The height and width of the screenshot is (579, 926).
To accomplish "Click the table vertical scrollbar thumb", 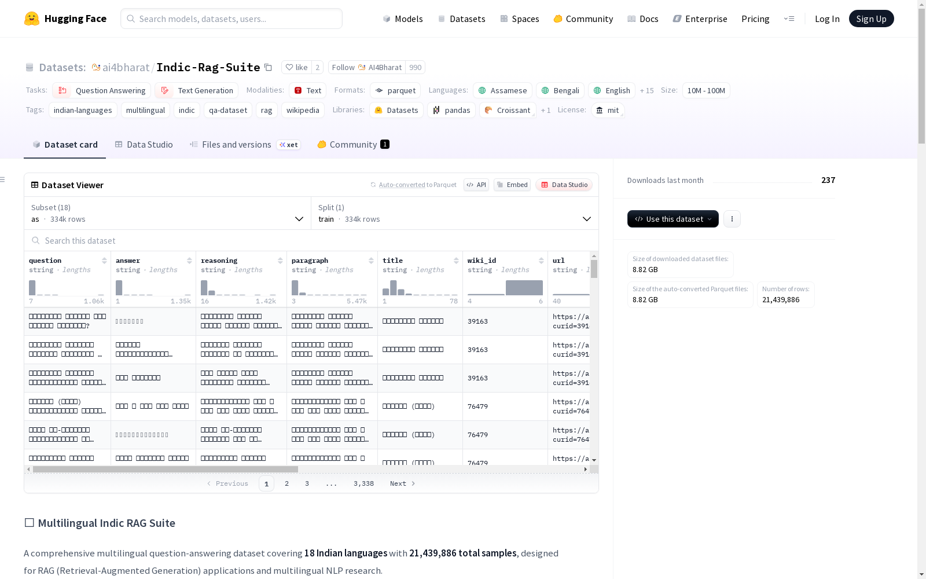I will pos(594,269).
